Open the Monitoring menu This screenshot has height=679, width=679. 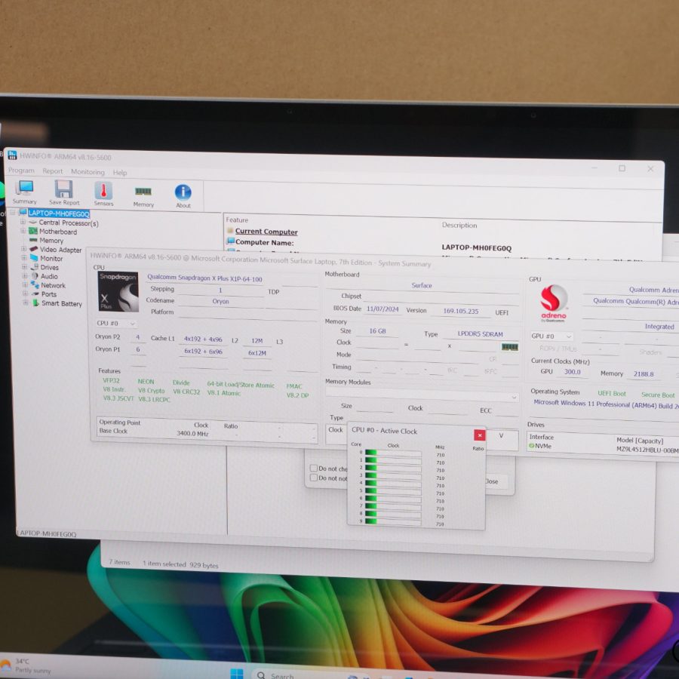point(88,172)
